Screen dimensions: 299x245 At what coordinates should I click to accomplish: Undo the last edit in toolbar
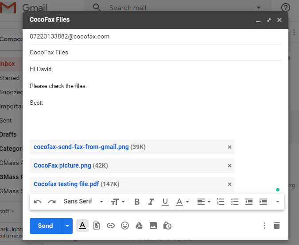(38, 202)
